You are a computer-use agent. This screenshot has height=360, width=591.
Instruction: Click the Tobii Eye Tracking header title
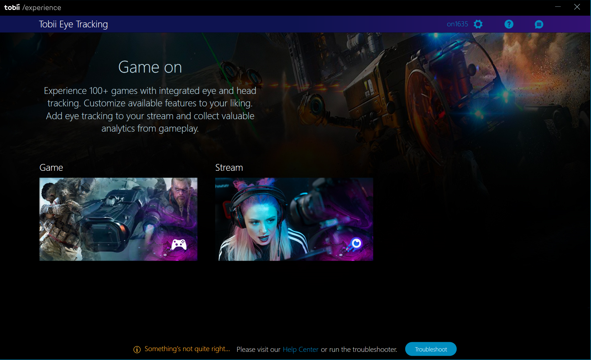(73, 24)
